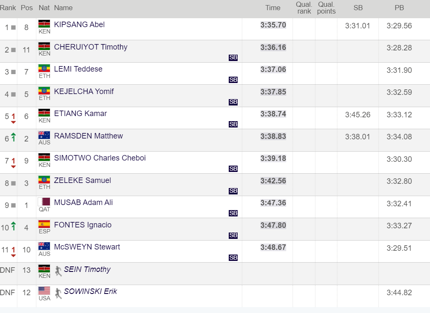Click USA flag beside SOWINSKI Erik
430x313 pixels.
[44, 291]
